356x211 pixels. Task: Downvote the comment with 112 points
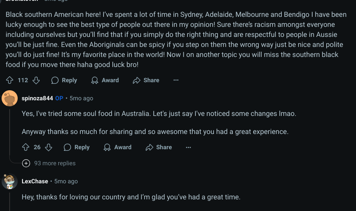pos(36,80)
